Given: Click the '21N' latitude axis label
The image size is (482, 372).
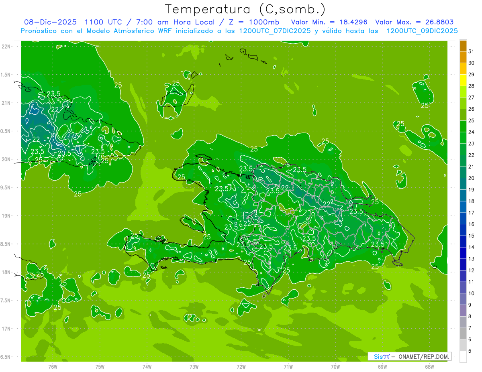Looking at the screenshot, I should pos(7,103).
